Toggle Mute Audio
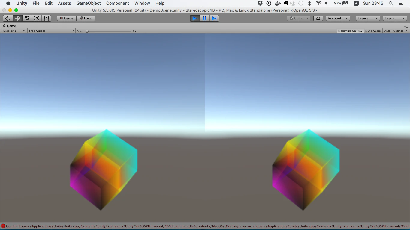The image size is (410, 230). click(x=373, y=31)
